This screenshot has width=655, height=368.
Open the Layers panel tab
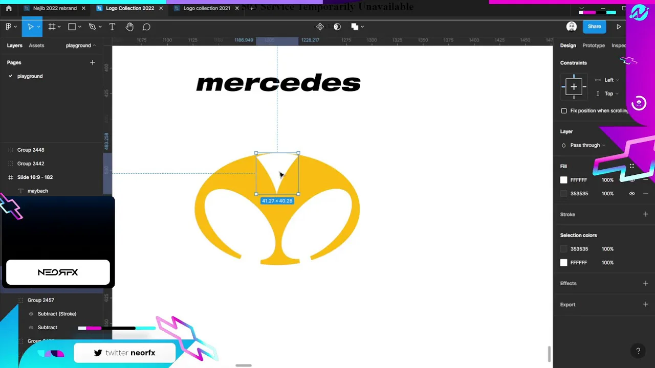coord(14,45)
